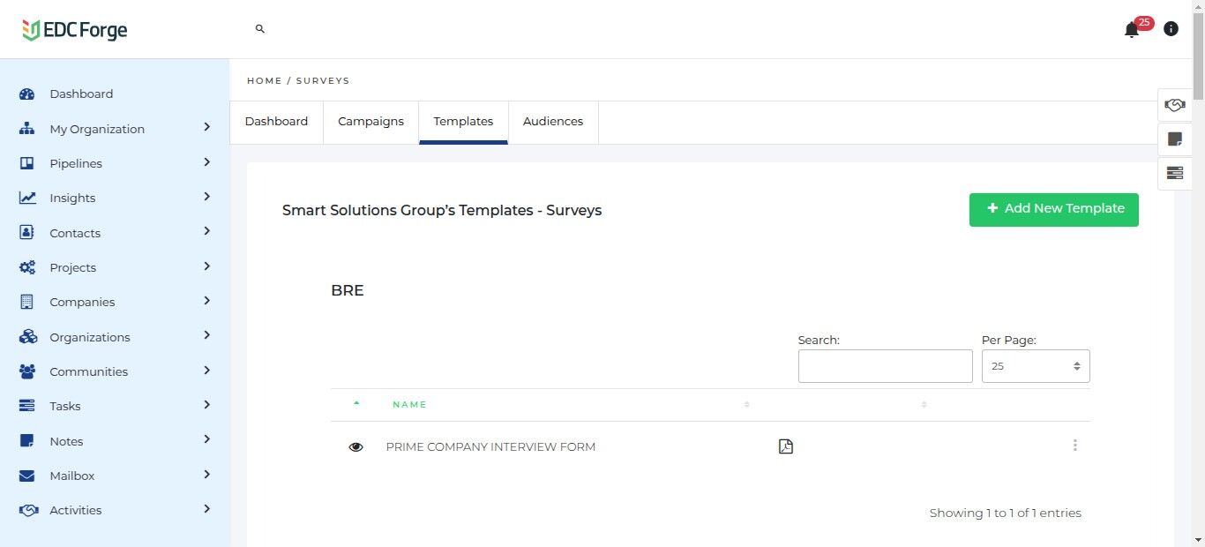The width and height of the screenshot is (1205, 547).
Task: Click the Mailbox envelope icon
Action: point(27,476)
